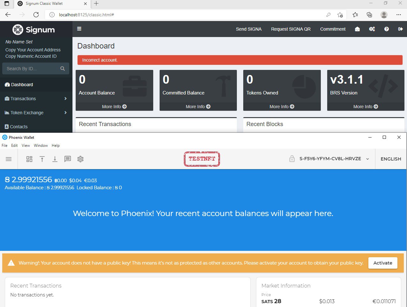Click Request SIGNA QR
This screenshot has height=307, width=407.
291,29
